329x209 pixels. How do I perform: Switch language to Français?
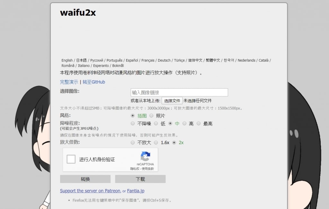[148, 60]
